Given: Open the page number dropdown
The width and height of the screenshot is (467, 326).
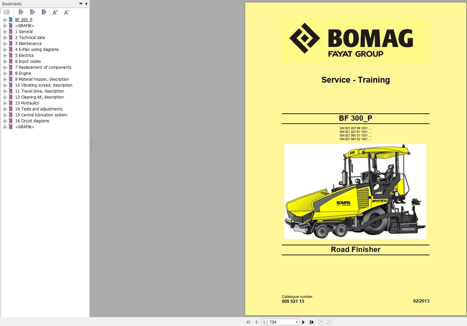Looking at the screenshot, I should click(x=296, y=322).
